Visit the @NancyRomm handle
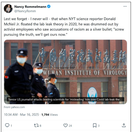The height and width of the screenshot is (132, 133). point(25,11)
